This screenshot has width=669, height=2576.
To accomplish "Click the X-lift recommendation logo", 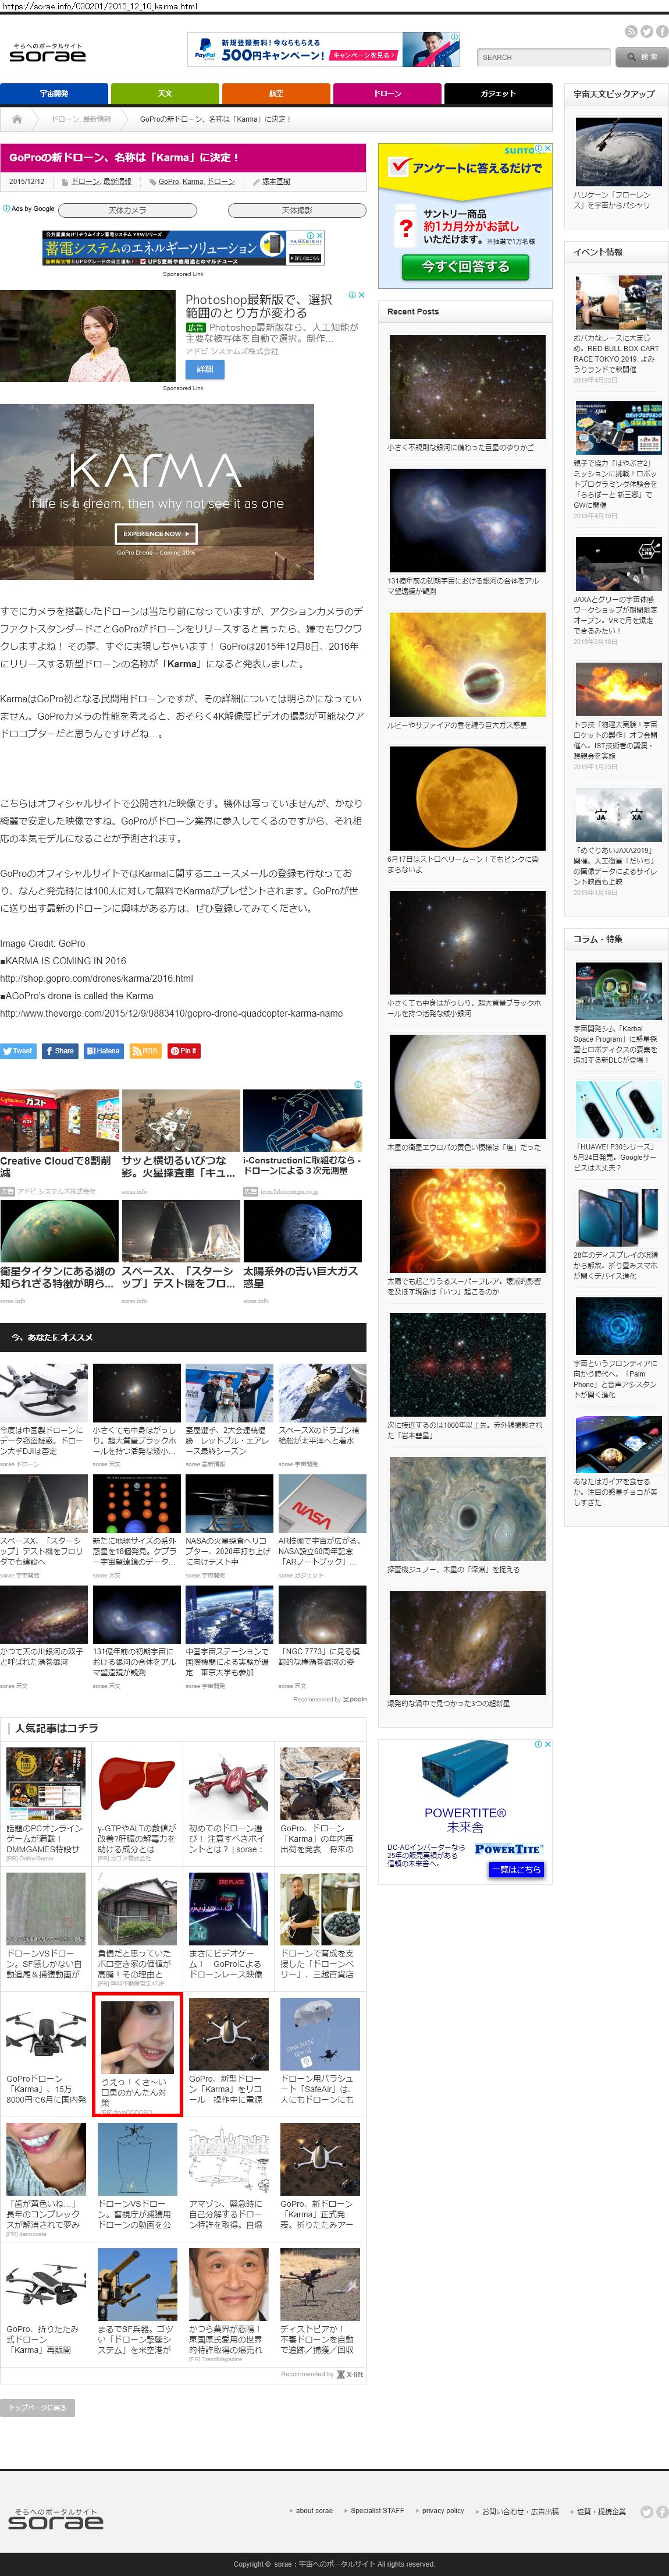I will click(x=350, y=2374).
